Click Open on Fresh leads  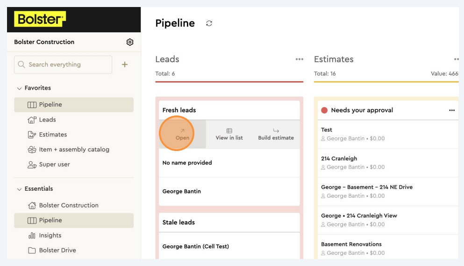pos(182,134)
